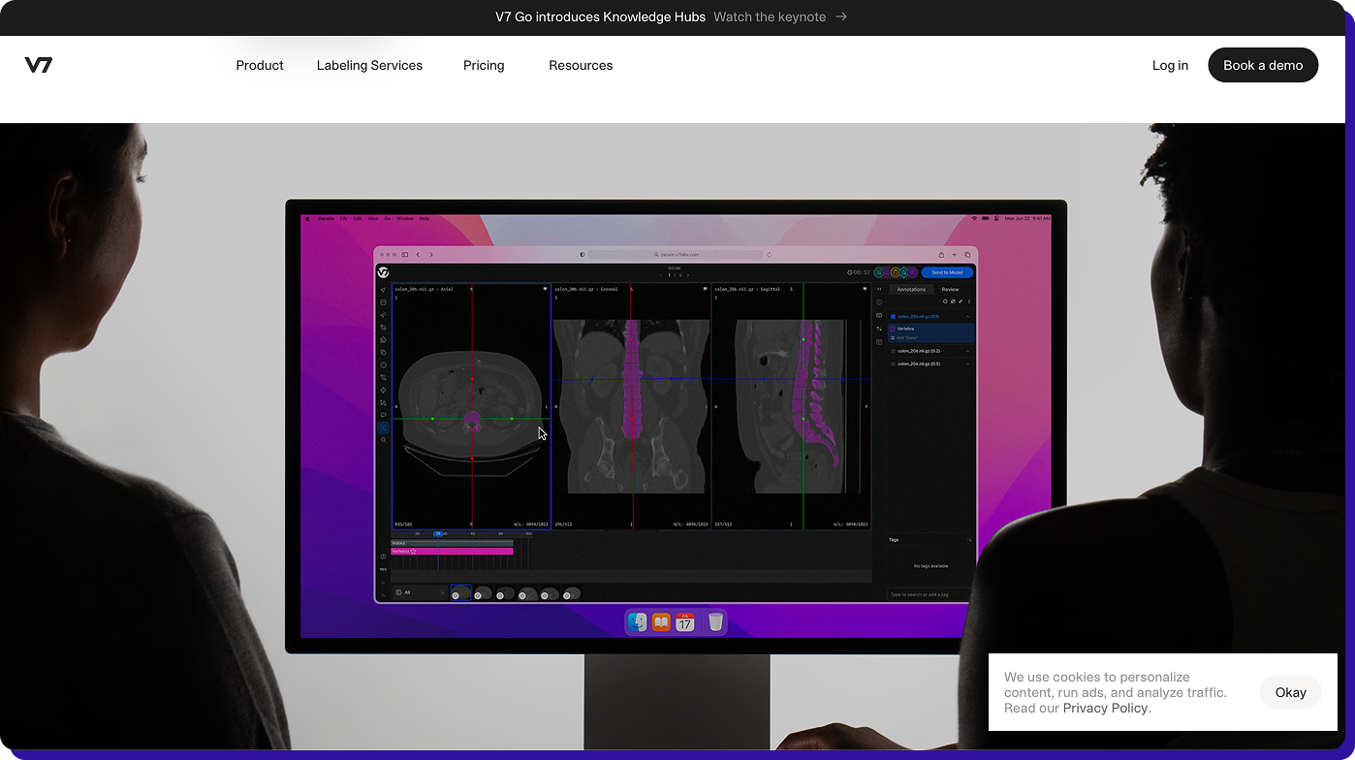The width and height of the screenshot is (1355, 760).
Task: Click the first teal avatar in the app header
Action: 879,272
